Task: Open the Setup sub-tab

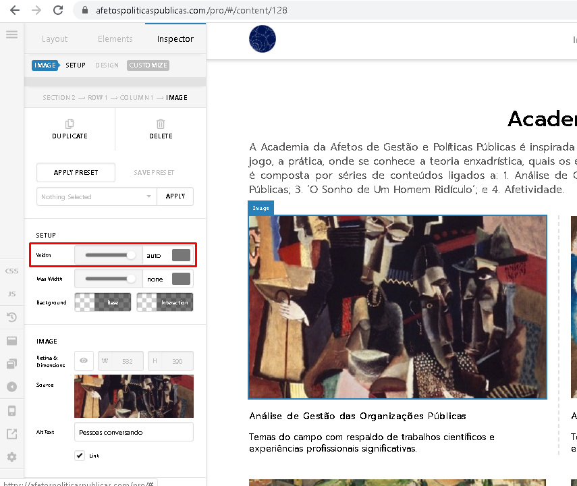Action: (76, 65)
